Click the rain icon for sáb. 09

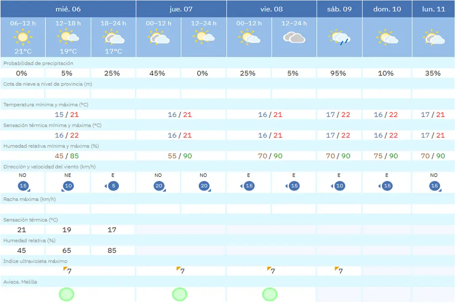(x=339, y=37)
